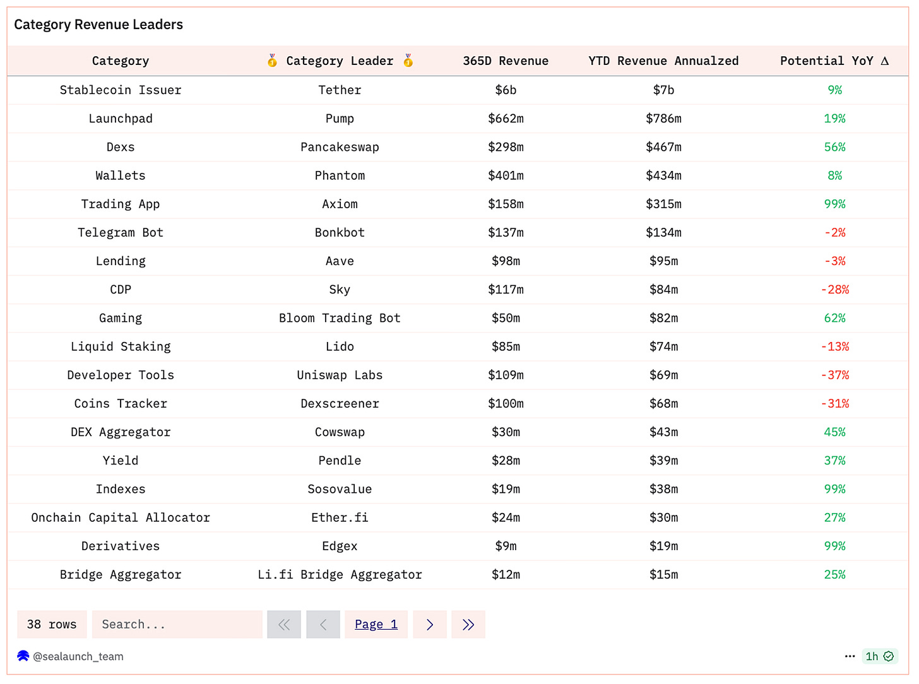Click the 25% YoY value
The width and height of the screenshot is (919, 684).
[x=834, y=575]
